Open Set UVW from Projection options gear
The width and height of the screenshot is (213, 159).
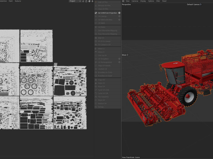pyautogui.click(x=119, y=13)
